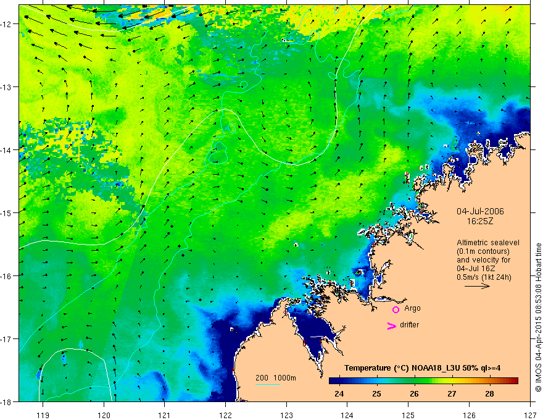Click the date text "04-Jul-2006"

click(480, 211)
